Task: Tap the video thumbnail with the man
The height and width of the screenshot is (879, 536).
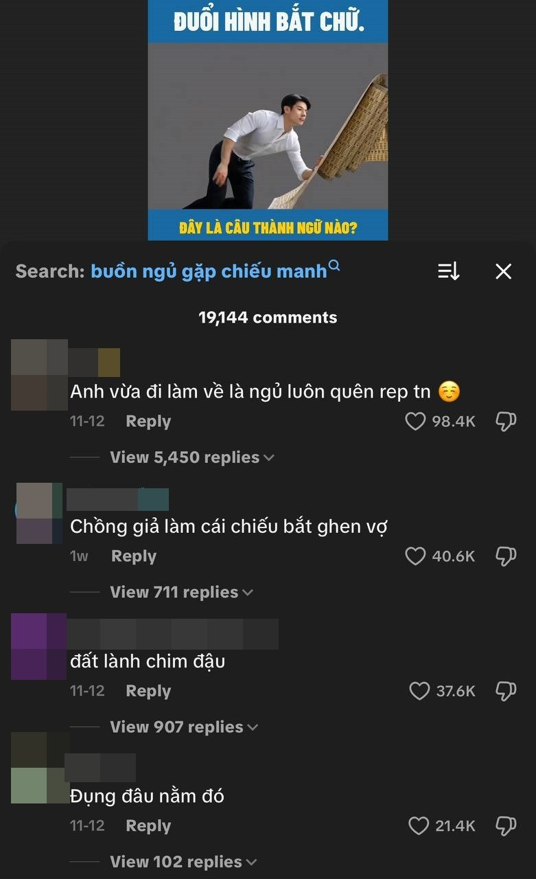Action: pos(268,120)
